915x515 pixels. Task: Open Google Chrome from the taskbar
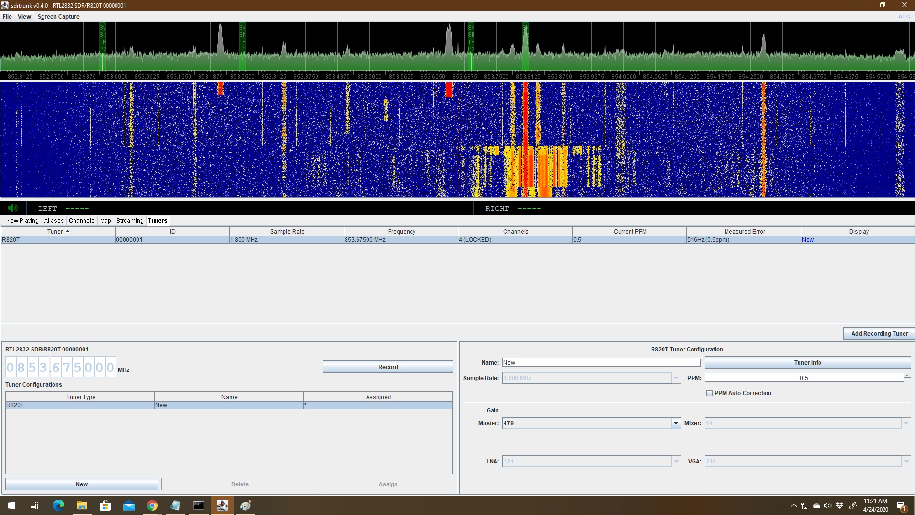[x=152, y=505]
